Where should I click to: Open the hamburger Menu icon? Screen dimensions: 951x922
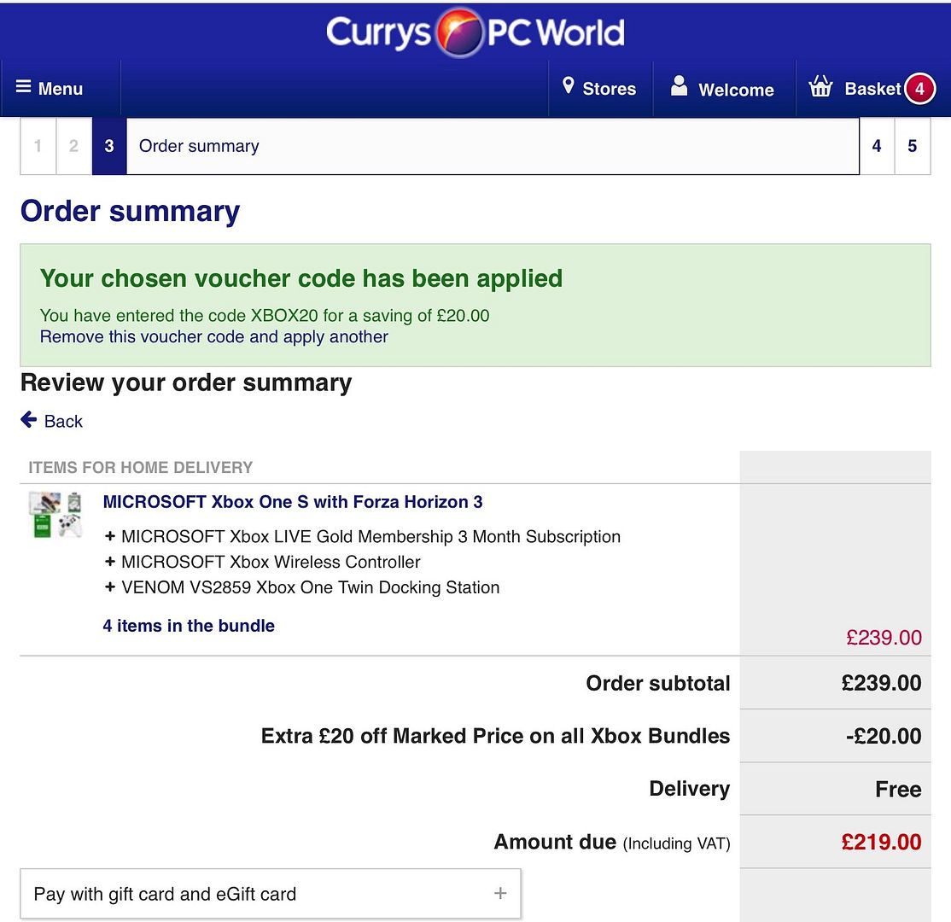[23, 87]
